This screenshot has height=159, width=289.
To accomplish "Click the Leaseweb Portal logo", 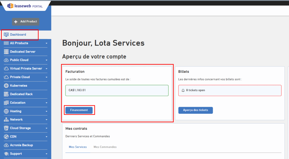I will [25, 6].
